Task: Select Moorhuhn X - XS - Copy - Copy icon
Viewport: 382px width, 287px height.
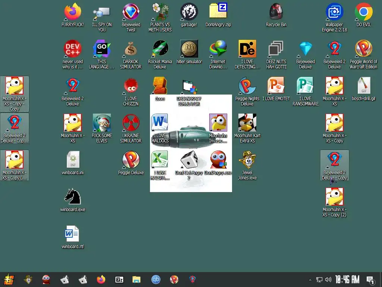Action: point(15,94)
